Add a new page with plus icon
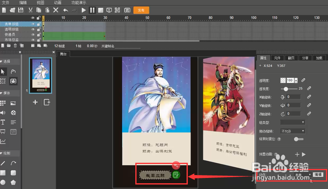 [x=35, y=102]
